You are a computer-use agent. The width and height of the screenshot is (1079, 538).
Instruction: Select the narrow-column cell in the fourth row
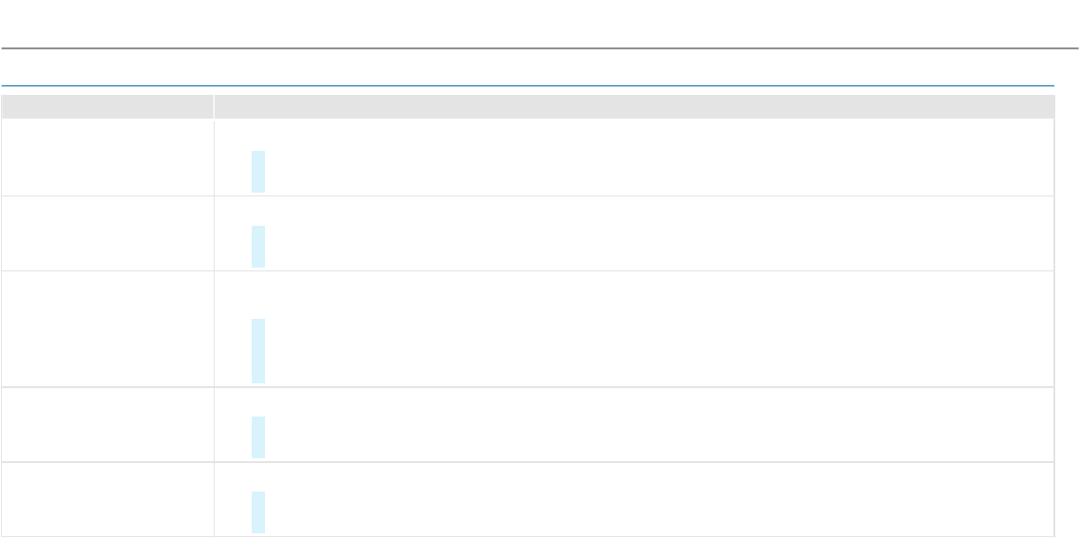107,425
